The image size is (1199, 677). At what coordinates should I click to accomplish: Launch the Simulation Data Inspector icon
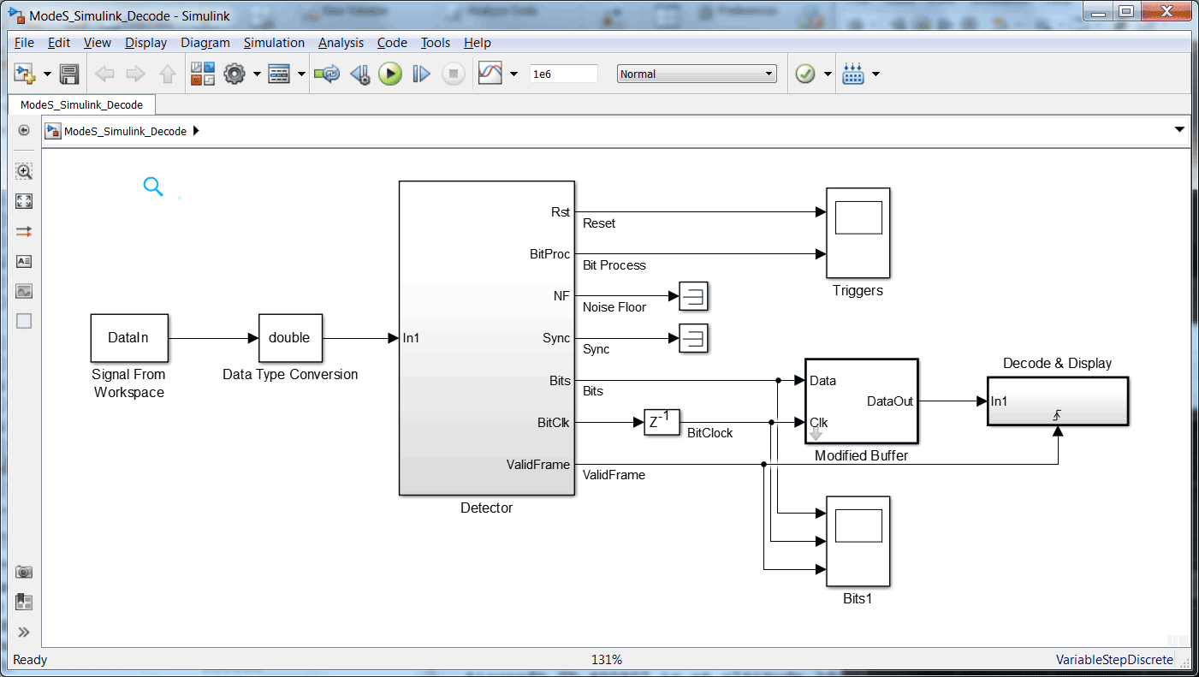coord(490,74)
